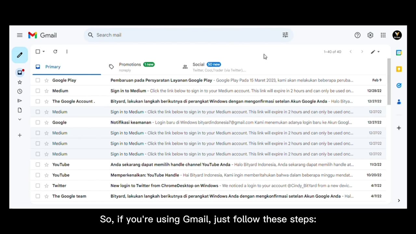Open Contacts side panel icon

399,102
